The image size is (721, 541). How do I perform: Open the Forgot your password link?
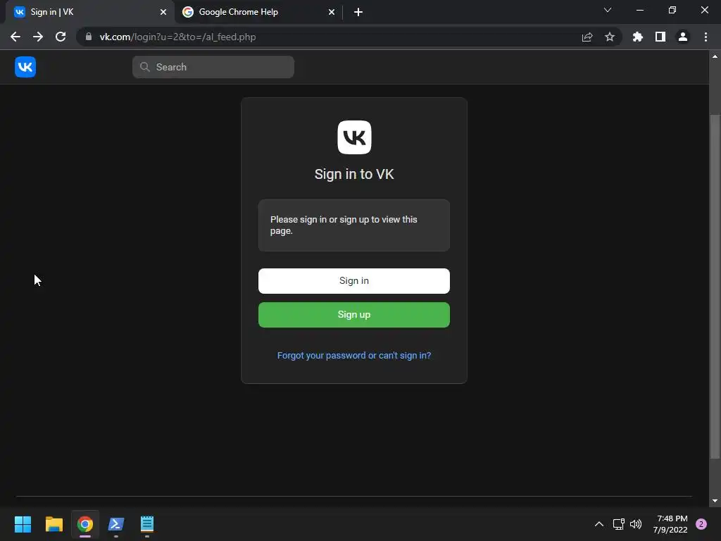354,356
